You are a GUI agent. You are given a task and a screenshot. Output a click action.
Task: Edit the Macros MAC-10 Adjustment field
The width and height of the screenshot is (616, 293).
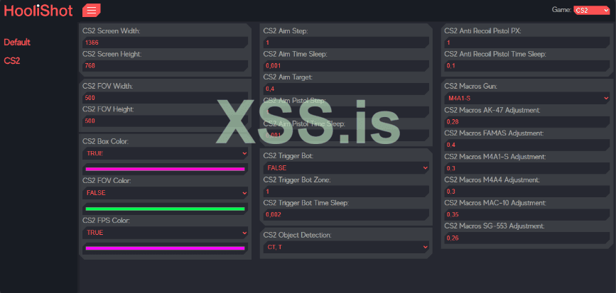click(526, 214)
